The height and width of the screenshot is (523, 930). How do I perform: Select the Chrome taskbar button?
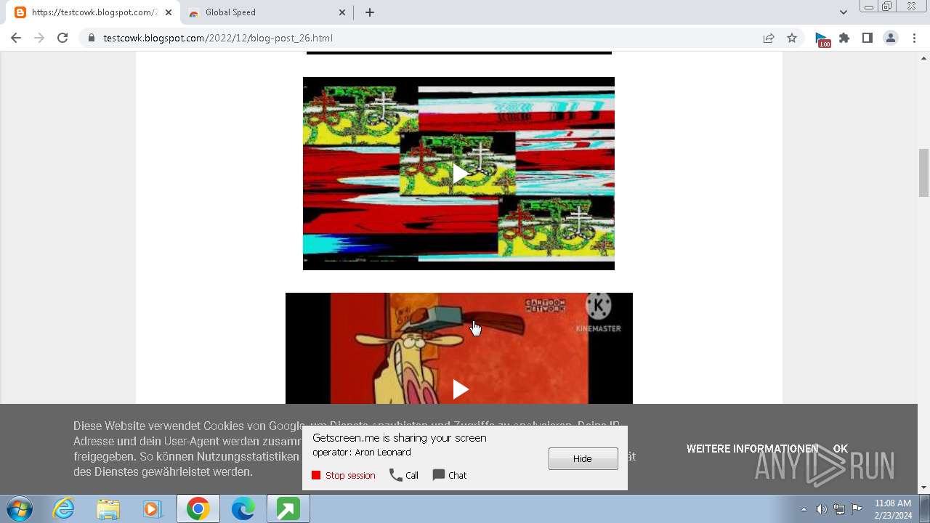pyautogui.click(x=198, y=509)
